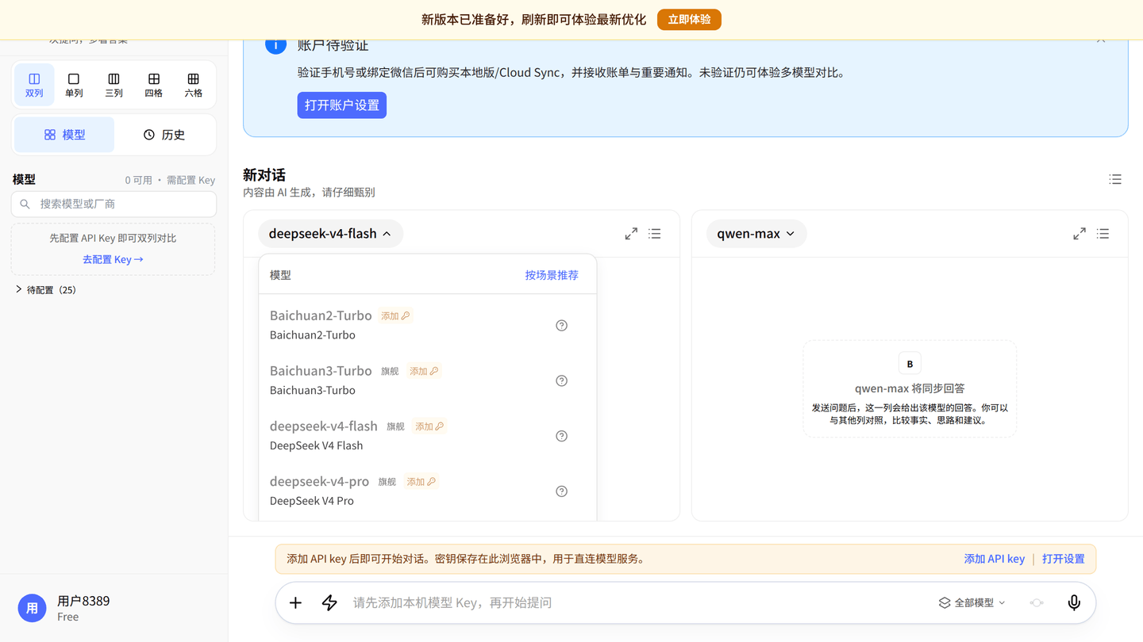1143x642 pixels.
Task: Click the 添加 API key link
Action: [x=994, y=559]
